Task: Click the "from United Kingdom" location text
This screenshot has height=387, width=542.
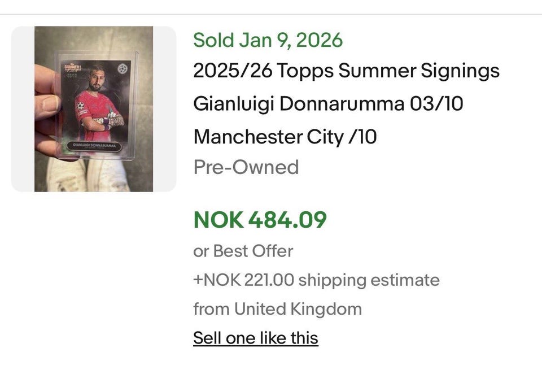Action: (x=277, y=309)
